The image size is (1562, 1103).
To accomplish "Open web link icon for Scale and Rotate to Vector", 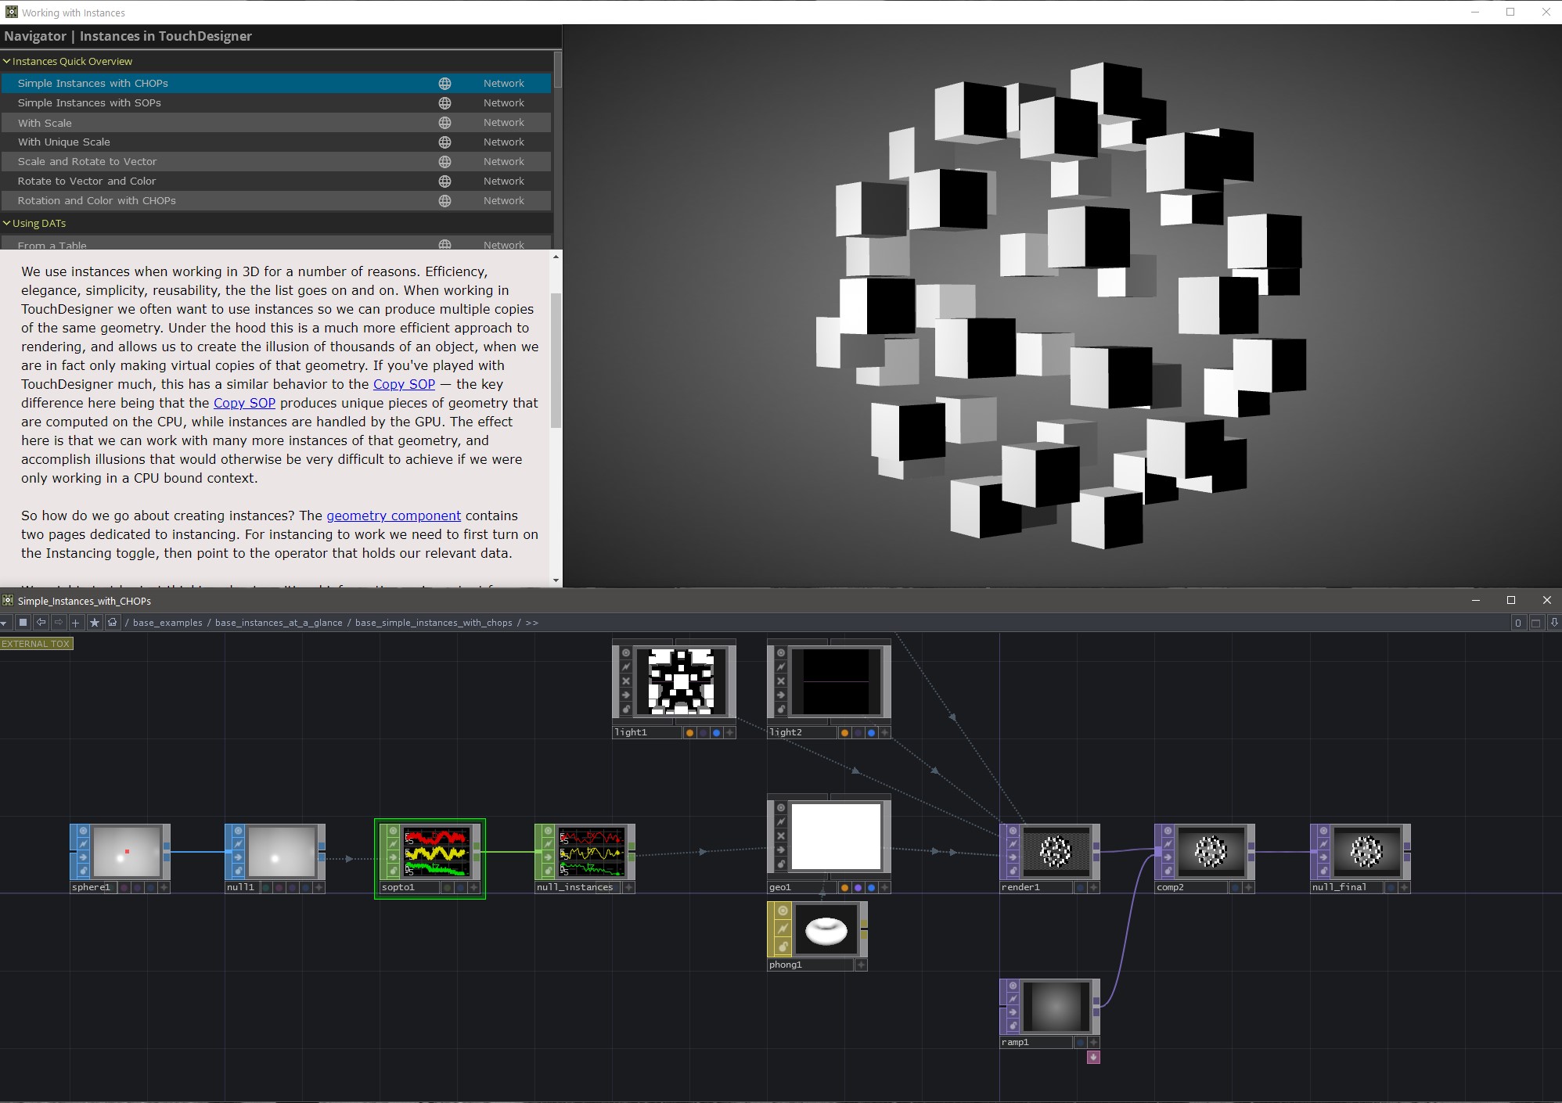I will pyautogui.click(x=444, y=161).
